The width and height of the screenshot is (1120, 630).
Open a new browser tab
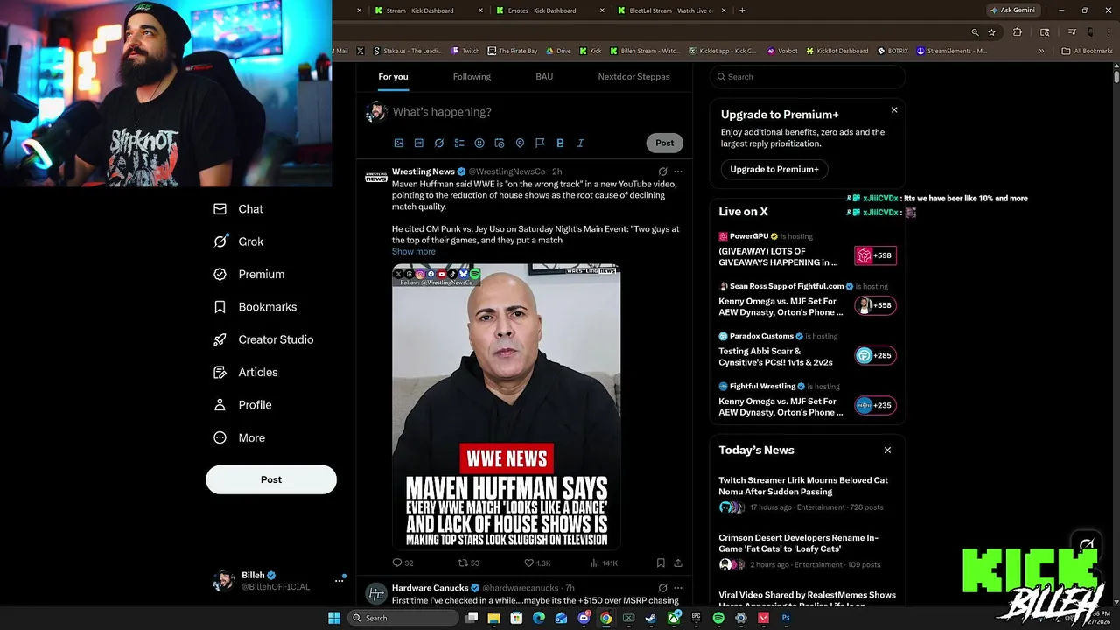click(x=742, y=10)
